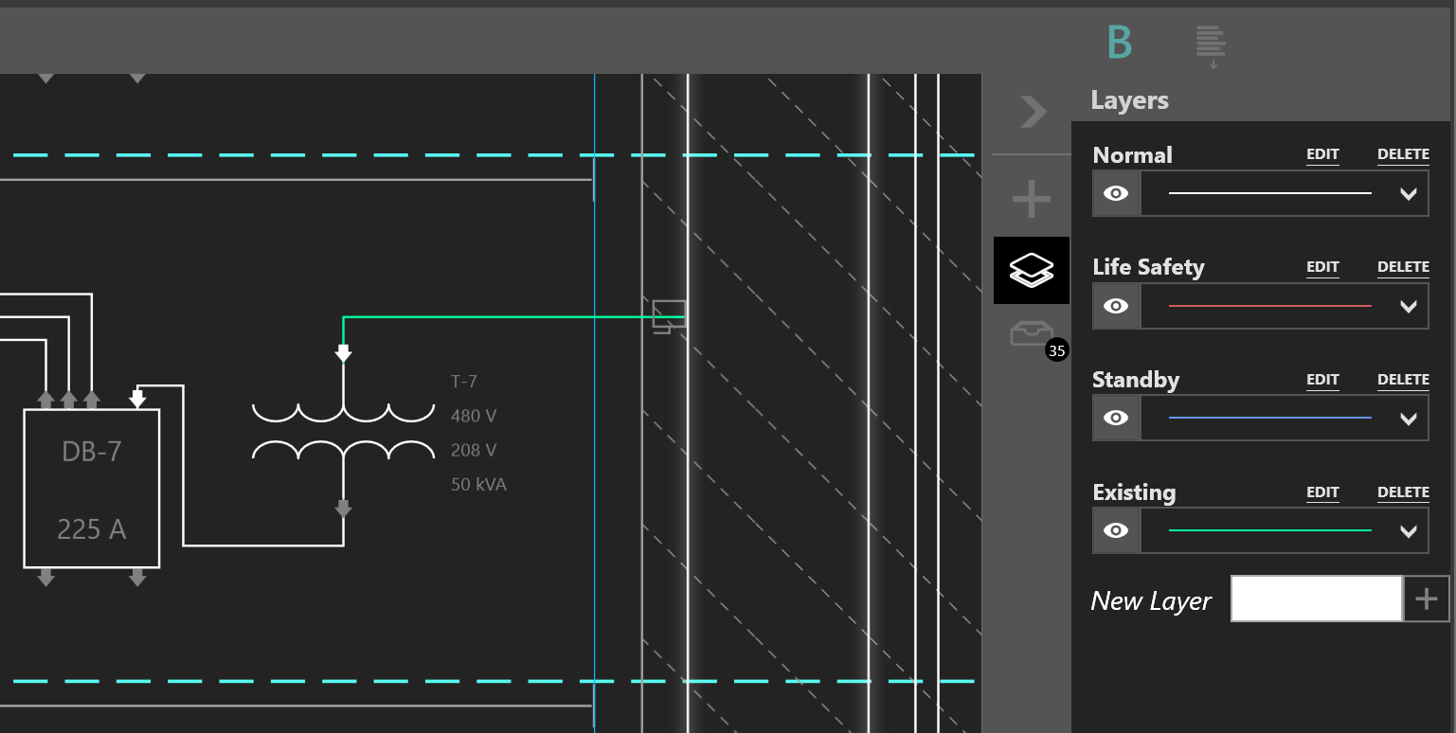Select the DB-7 distribution board box

(92, 489)
